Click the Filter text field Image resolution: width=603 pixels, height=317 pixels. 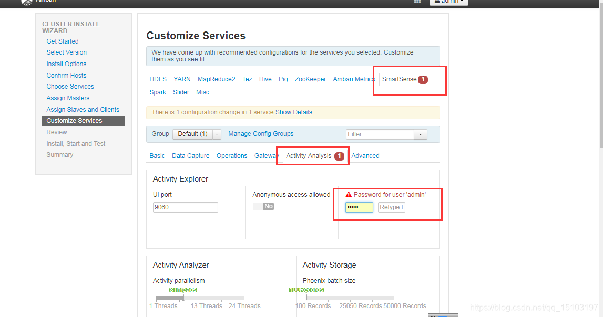(x=380, y=134)
